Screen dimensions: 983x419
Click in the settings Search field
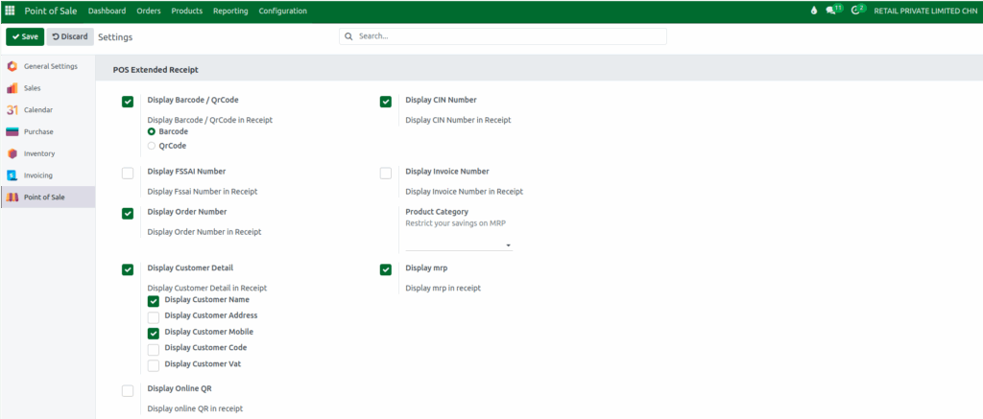(503, 36)
